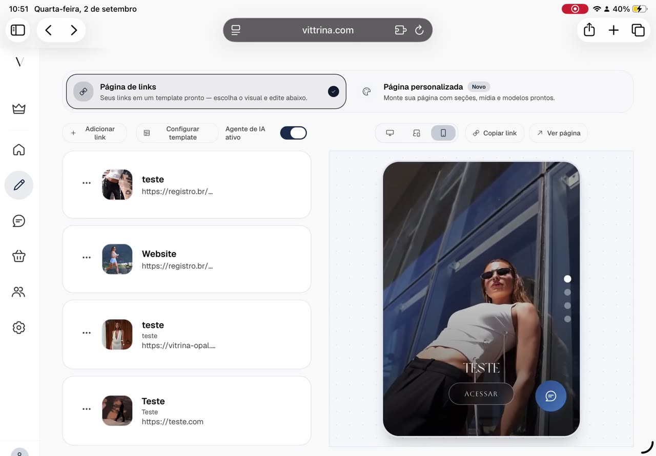Show all Safari tabs overview
Screen dimensions: 656x456
click(x=638, y=30)
